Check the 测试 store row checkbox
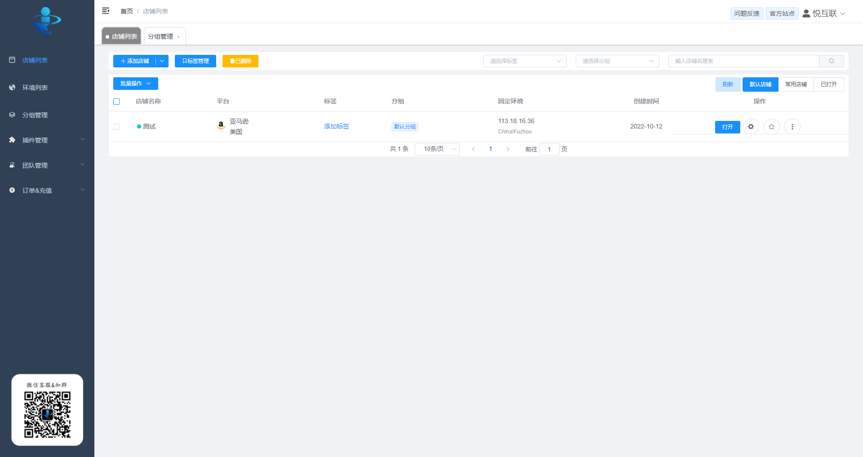Viewport: 863px width, 457px height. click(x=116, y=127)
